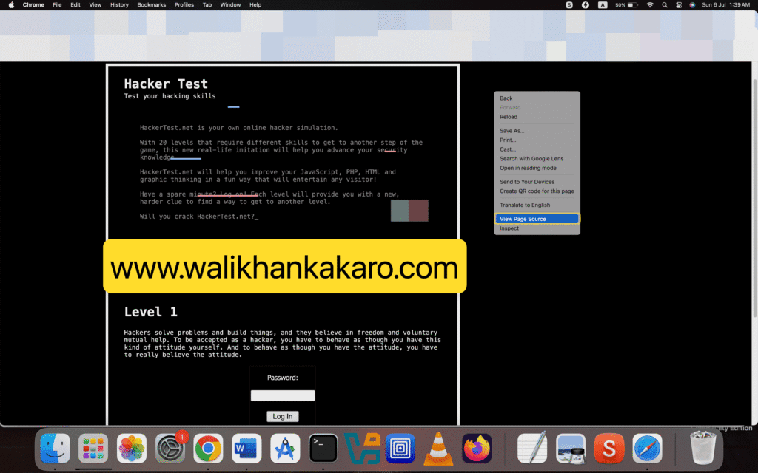The width and height of the screenshot is (758, 473).
Task: Open the Window menu
Action: pyautogui.click(x=231, y=5)
